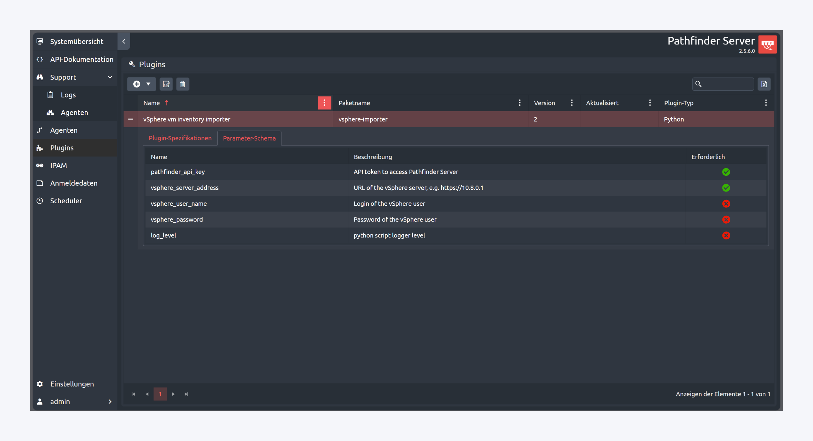The height and width of the screenshot is (441, 813).
Task: Select the Parameter-Schema tab
Action: tap(249, 138)
